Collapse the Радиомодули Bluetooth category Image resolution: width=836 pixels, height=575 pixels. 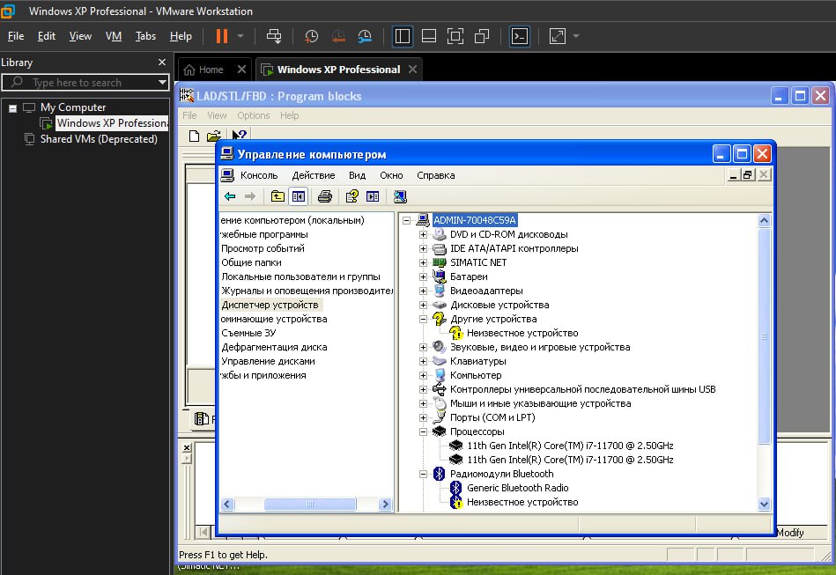coord(424,474)
